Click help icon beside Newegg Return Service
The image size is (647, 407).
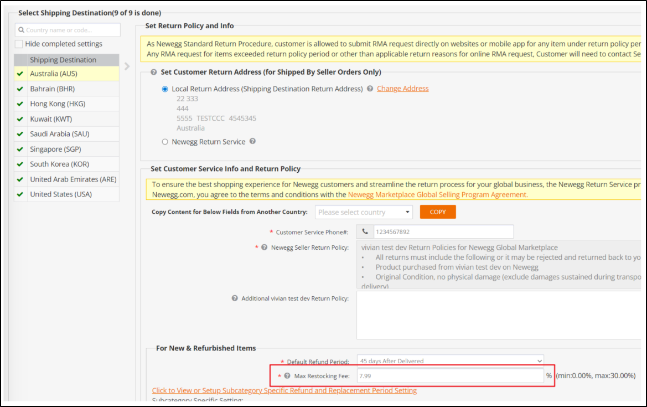click(252, 142)
